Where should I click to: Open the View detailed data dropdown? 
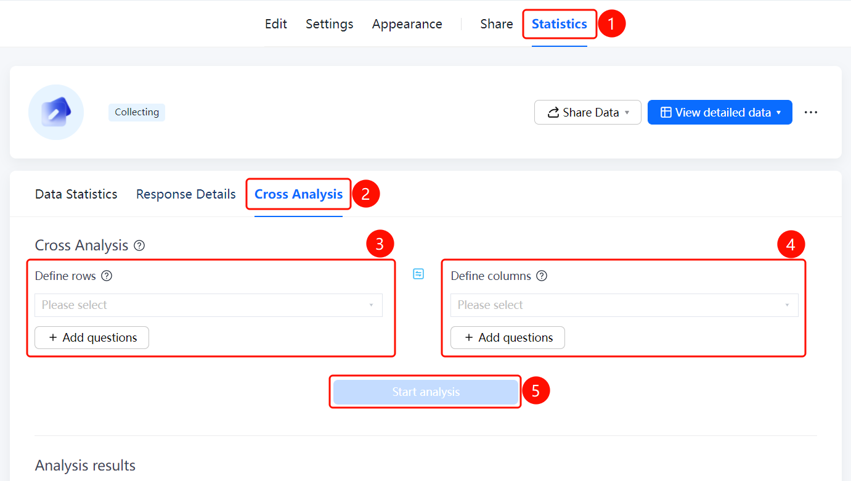pyautogui.click(x=720, y=112)
